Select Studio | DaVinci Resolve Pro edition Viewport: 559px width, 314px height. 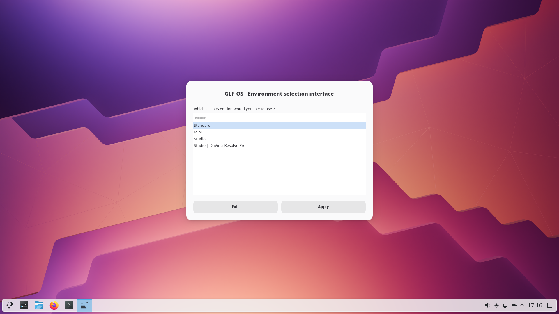pos(279,145)
